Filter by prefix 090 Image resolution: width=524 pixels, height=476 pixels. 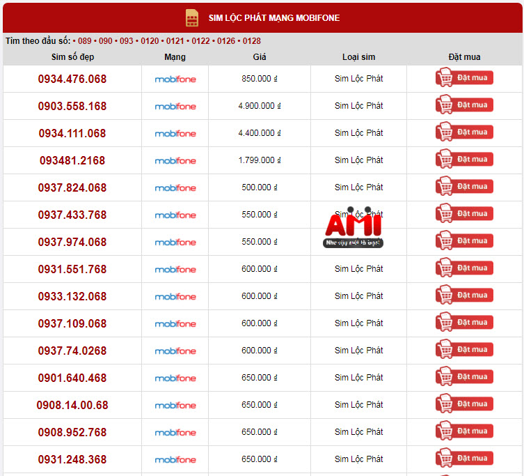pyautogui.click(x=106, y=41)
